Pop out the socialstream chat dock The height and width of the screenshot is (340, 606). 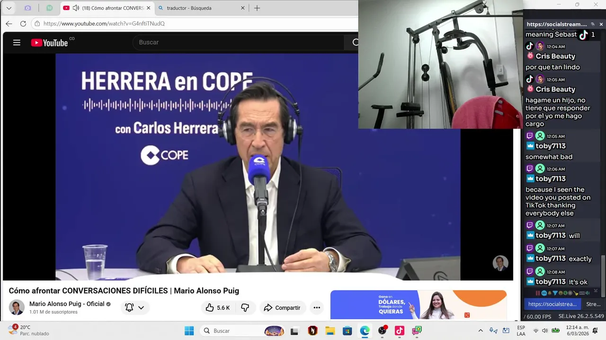pos(593,24)
